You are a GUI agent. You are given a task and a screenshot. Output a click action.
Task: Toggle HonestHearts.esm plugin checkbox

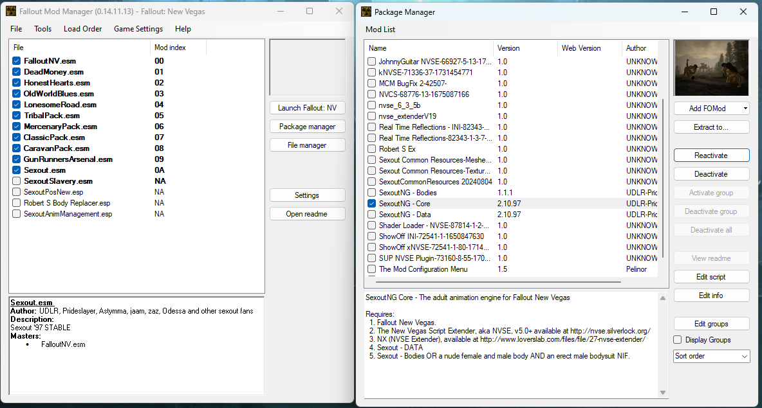(17, 83)
